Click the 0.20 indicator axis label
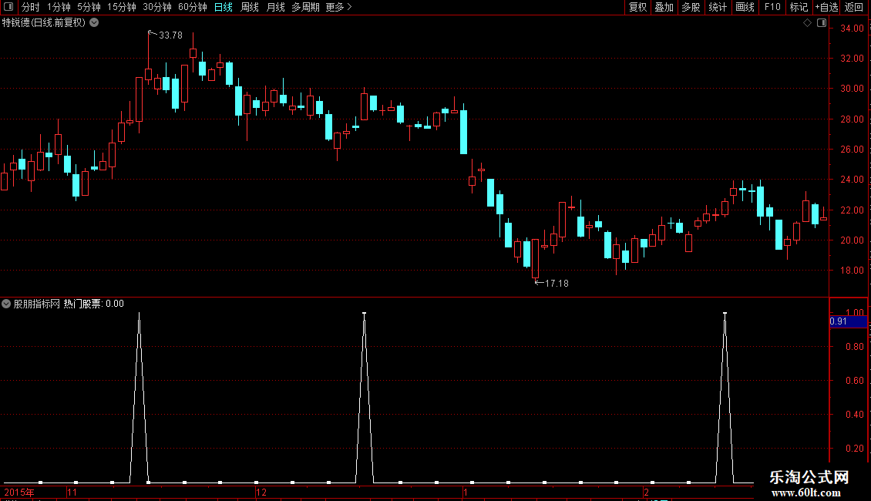Viewport: 871px width, 501px height. [854, 449]
